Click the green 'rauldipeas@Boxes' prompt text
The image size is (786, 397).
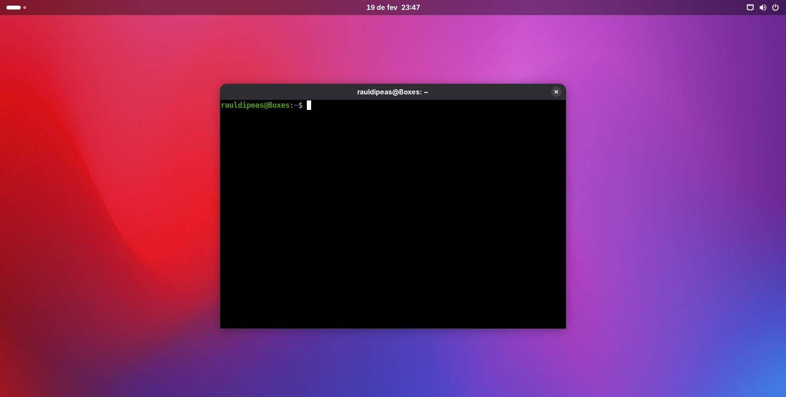coord(255,105)
